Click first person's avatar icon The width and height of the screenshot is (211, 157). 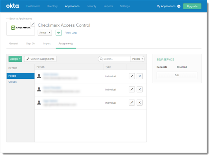coord(39,76)
